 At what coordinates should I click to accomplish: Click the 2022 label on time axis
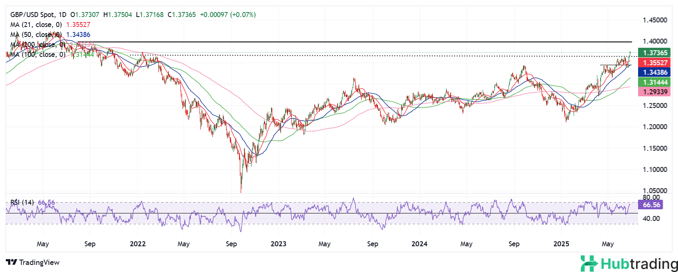click(138, 244)
